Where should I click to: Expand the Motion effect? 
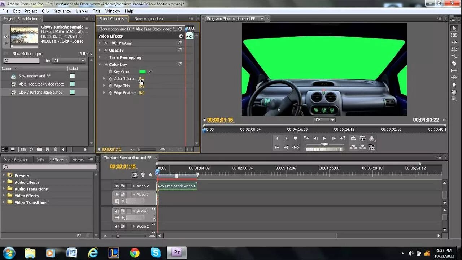click(100, 43)
